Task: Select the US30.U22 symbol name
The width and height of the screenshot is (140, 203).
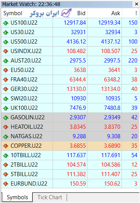Action: (x=23, y=32)
